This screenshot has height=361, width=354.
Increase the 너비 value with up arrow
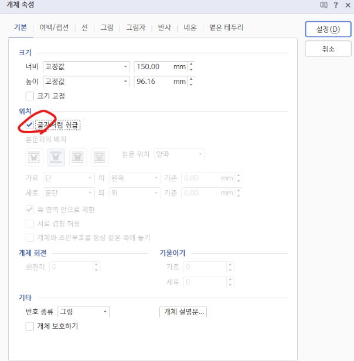point(191,64)
